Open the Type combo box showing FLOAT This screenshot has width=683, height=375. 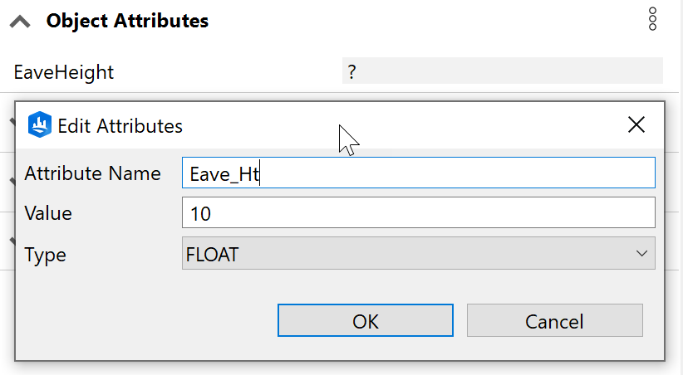click(x=407, y=254)
